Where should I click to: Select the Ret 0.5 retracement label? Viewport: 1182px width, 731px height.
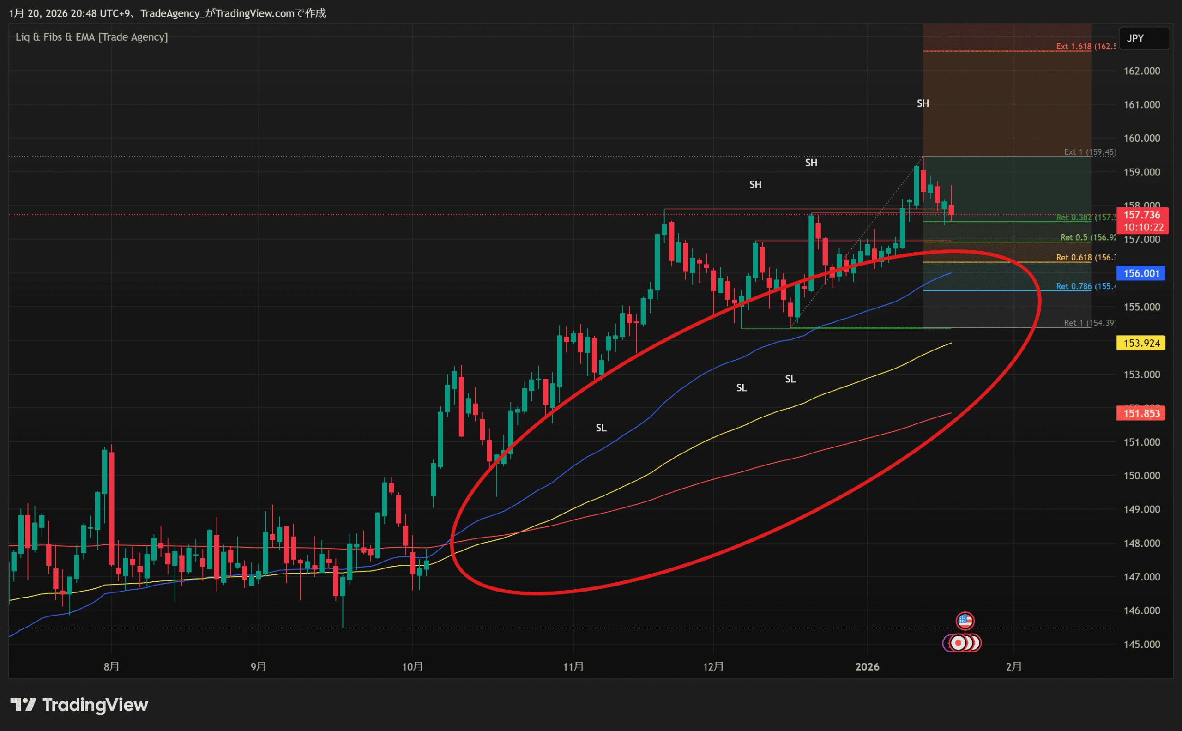coord(1088,237)
